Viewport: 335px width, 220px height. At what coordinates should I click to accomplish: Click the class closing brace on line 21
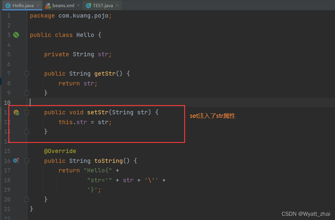coord(31,209)
